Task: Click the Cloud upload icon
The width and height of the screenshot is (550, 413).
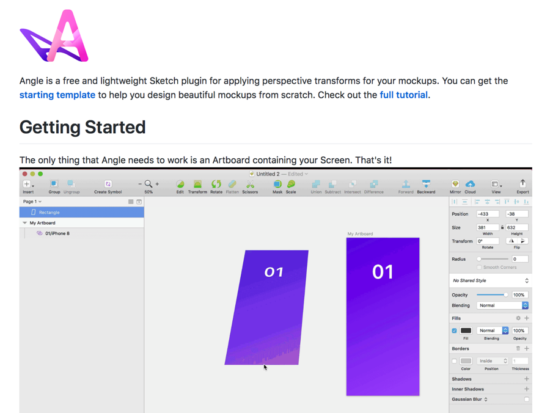Action: (x=470, y=184)
